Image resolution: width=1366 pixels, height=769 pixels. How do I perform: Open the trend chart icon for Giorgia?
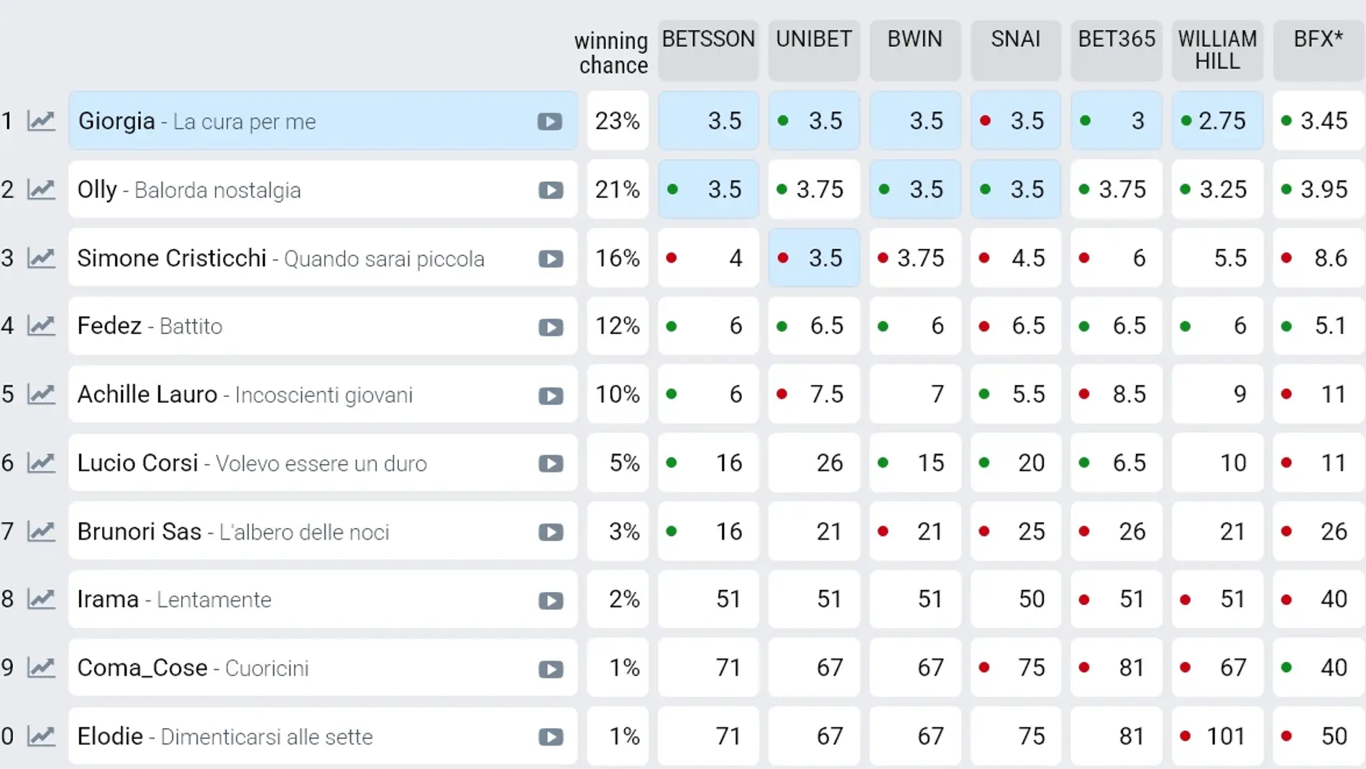click(x=41, y=121)
